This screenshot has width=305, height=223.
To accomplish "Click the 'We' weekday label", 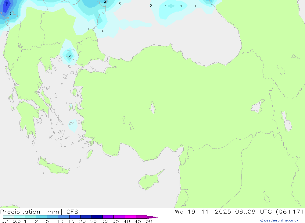I will tap(179, 211).
